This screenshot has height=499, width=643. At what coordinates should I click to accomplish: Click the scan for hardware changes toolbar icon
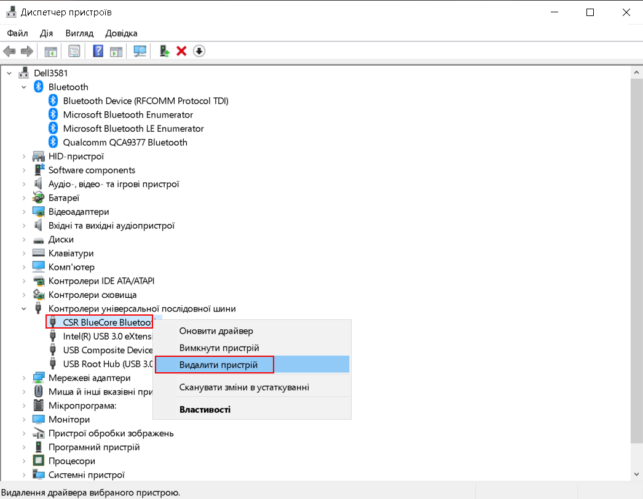[x=140, y=51]
